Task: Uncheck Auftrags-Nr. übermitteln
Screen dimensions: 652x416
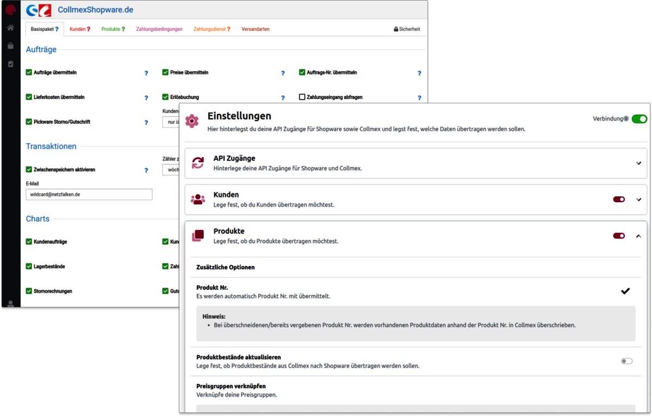Action: tap(302, 72)
